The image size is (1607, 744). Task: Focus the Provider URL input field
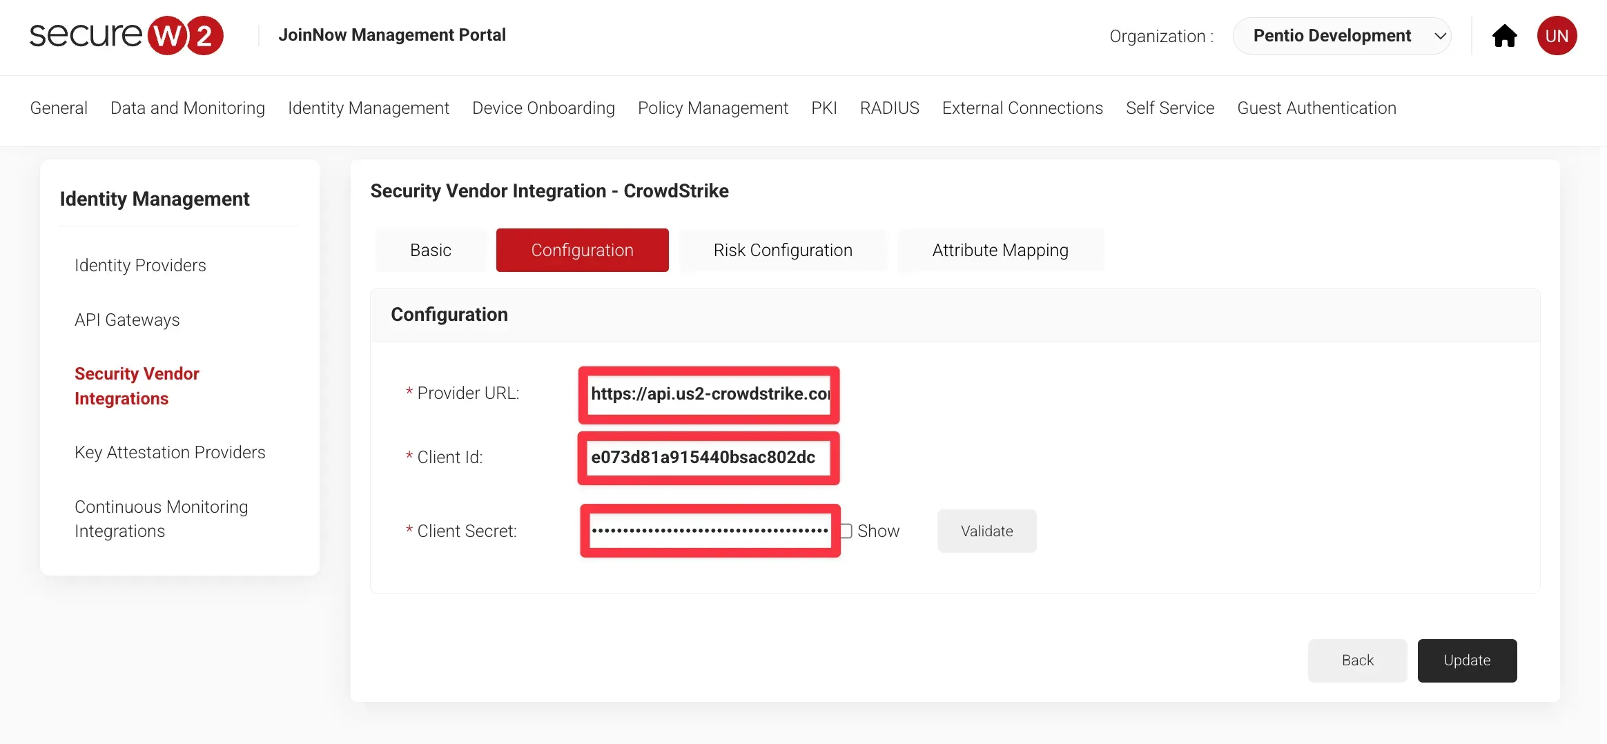tap(709, 394)
